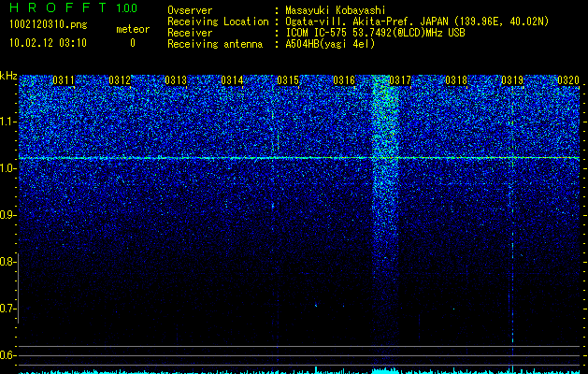Click the 0320 time marker
This screenshot has width=588, height=374.
point(568,80)
